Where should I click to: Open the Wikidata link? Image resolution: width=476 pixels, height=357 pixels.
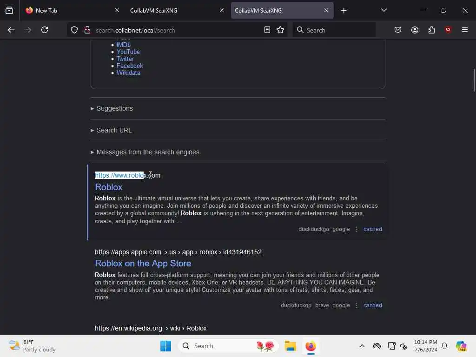click(128, 73)
